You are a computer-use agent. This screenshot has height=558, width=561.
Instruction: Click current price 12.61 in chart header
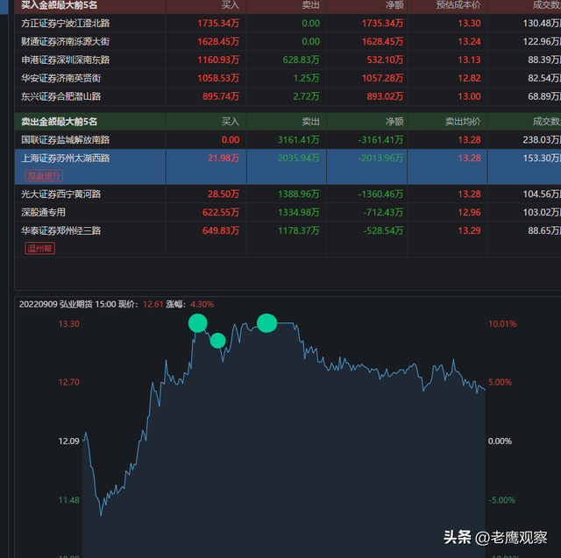[x=153, y=304]
